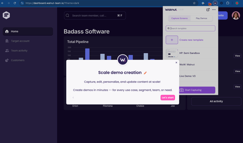Select HP: Semi Sandbox template thumbnail
The image size is (243, 143).
coord(172,53)
